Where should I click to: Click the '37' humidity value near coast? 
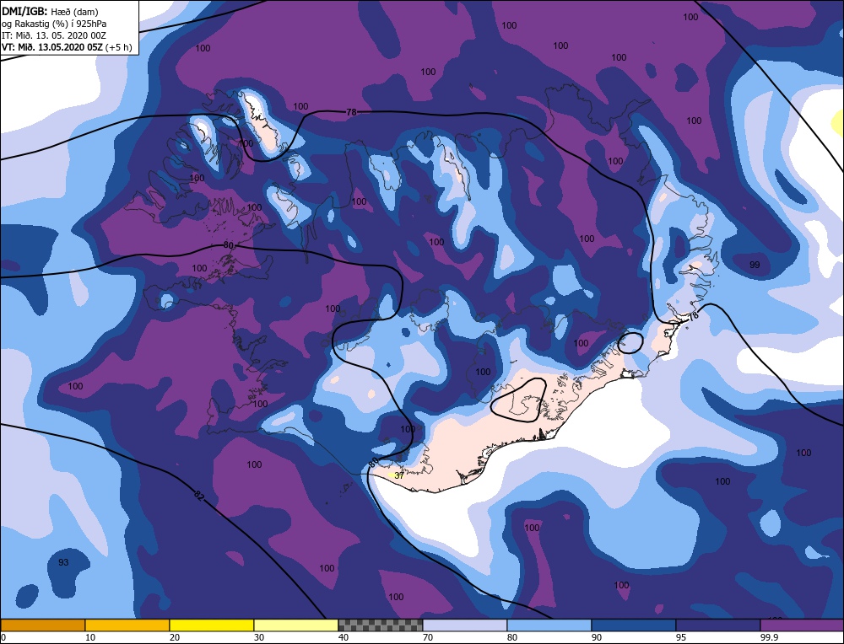(399, 475)
